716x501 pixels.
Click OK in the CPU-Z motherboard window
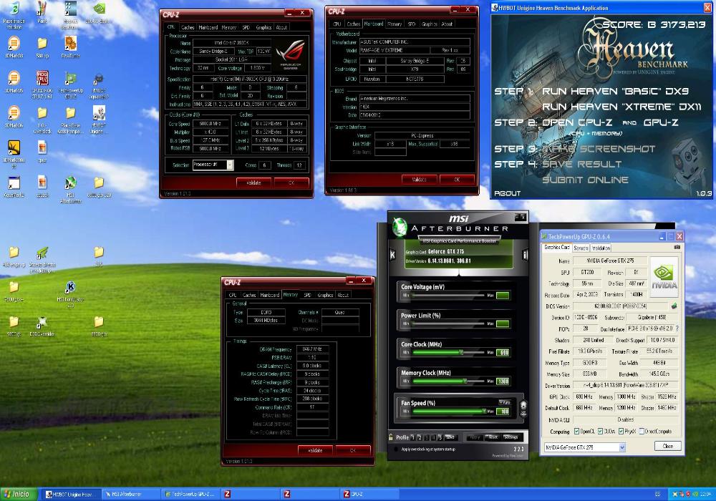click(x=457, y=180)
